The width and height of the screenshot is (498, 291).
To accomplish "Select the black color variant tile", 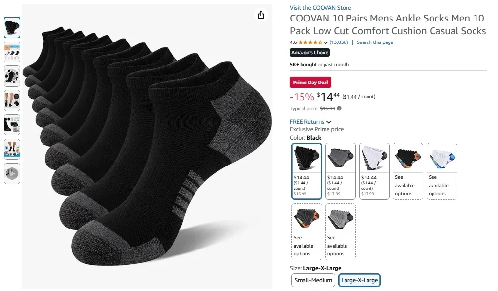I will pos(306,171).
